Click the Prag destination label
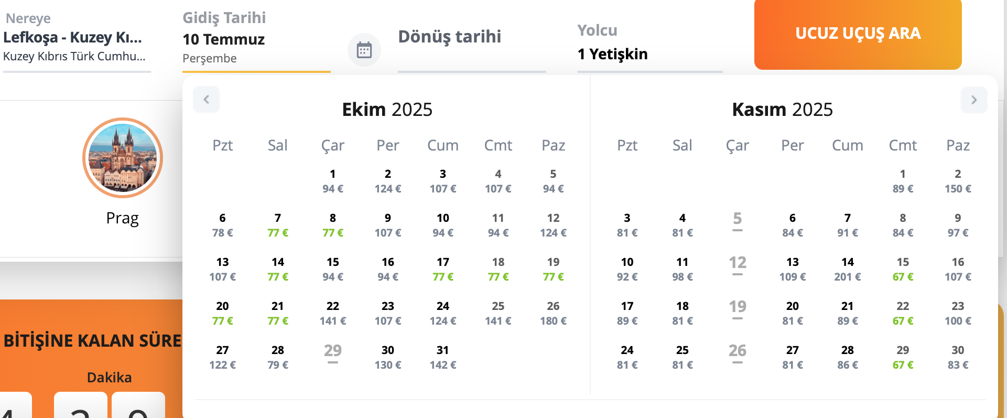This screenshot has width=1007, height=418. (x=123, y=218)
